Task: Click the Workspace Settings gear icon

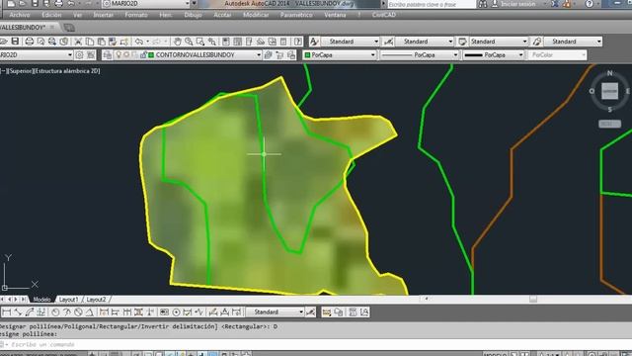Action: point(79,55)
